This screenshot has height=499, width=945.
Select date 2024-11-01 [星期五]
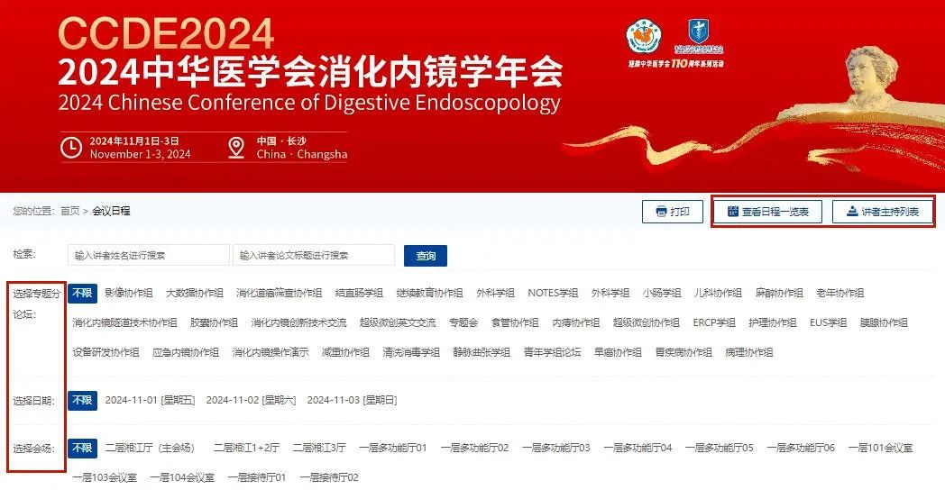click(x=150, y=400)
